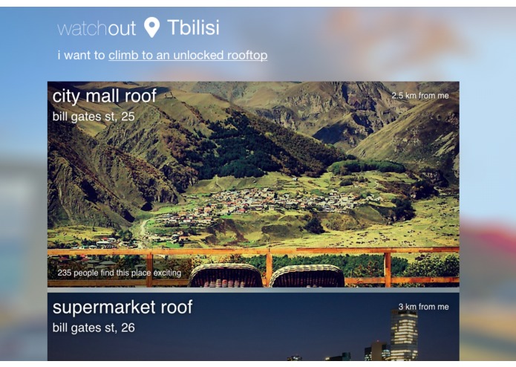Viewport: 516px width, 367px height.
Task: Click '235 people find this place exciting' badge
Action: 120,273
